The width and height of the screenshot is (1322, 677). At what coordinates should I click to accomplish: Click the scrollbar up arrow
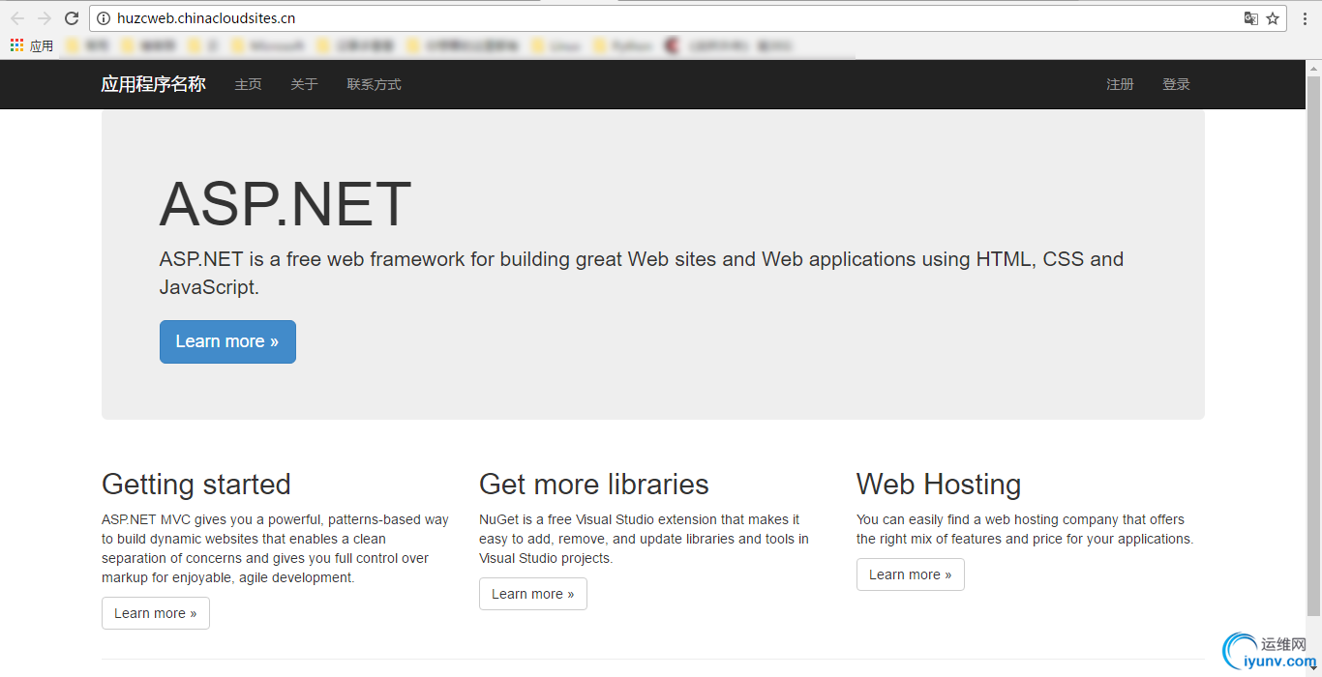tap(1313, 67)
